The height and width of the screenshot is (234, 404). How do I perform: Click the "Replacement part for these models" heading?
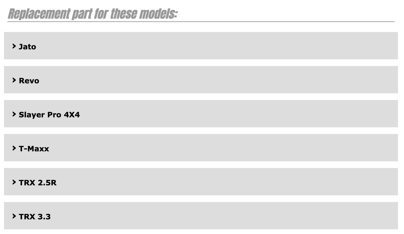[92, 14]
